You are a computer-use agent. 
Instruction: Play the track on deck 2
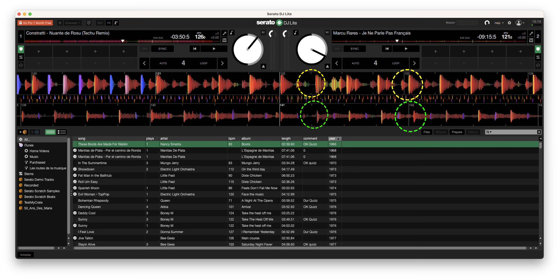coord(406,49)
